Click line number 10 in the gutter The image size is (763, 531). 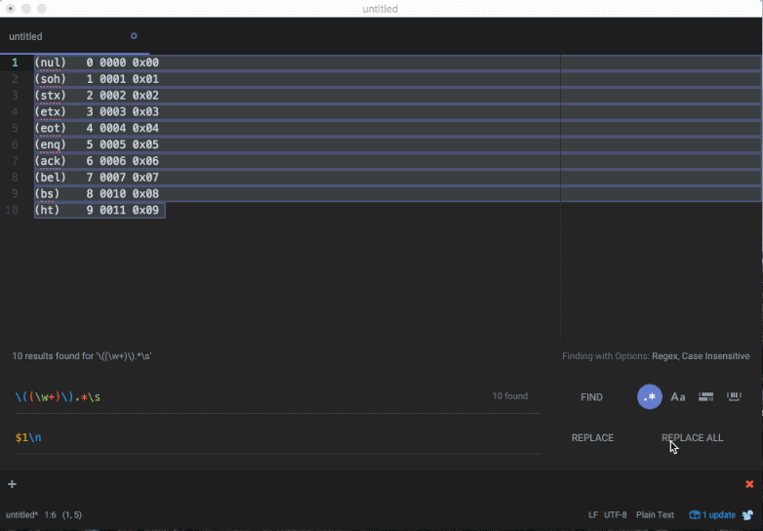pyautogui.click(x=12, y=210)
